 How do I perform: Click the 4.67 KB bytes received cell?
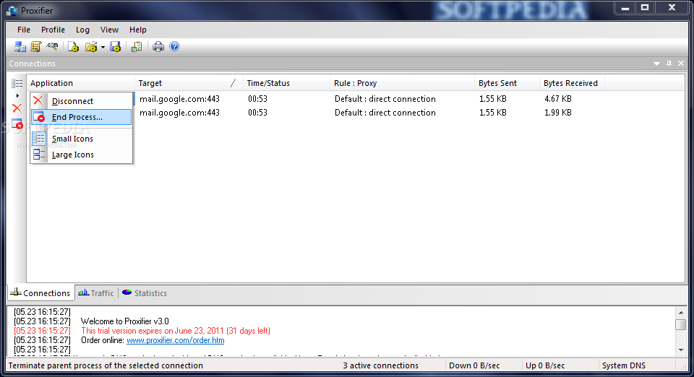pos(557,99)
